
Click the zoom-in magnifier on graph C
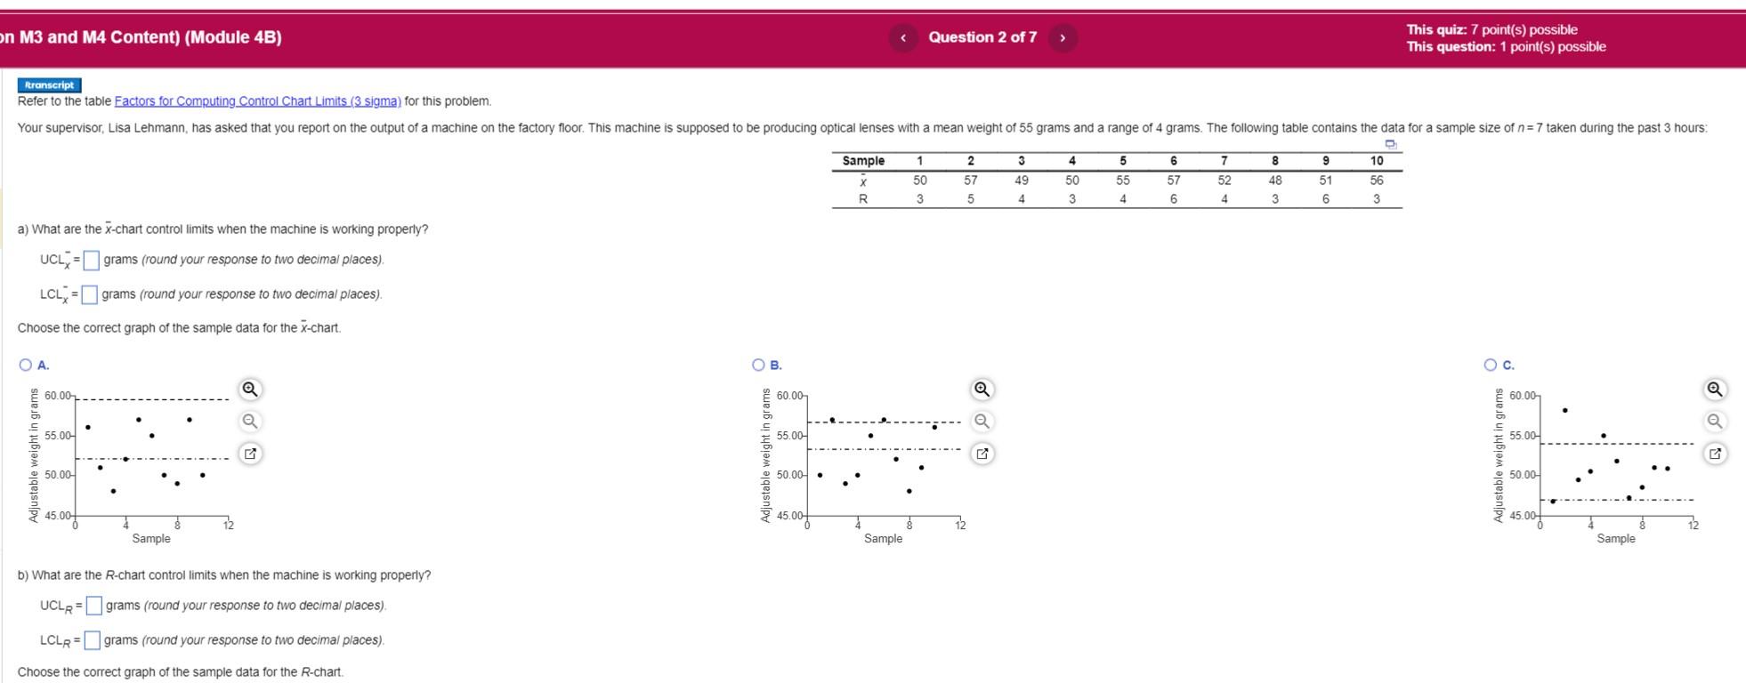point(1714,389)
